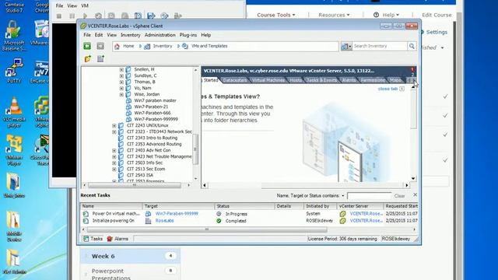Expand the Snellen, H folder
This screenshot has height=280, width=498.
[121, 69]
